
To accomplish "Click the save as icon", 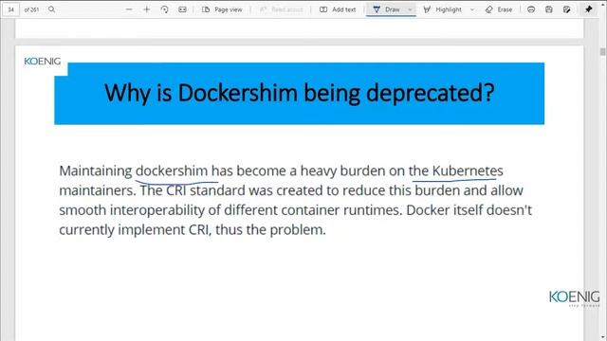I will click(x=567, y=9).
